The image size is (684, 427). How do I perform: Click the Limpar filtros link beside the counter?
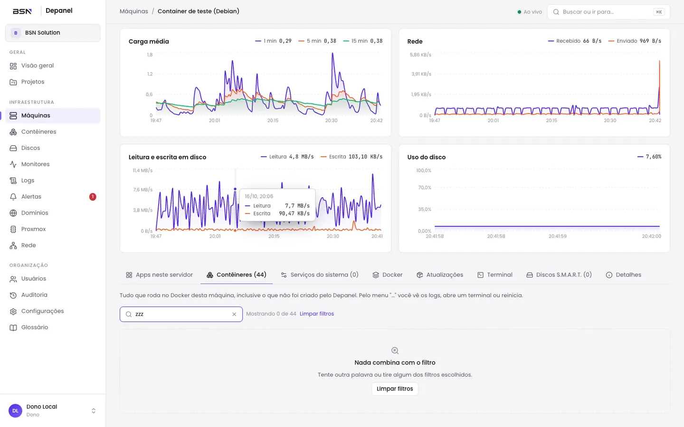(317, 314)
